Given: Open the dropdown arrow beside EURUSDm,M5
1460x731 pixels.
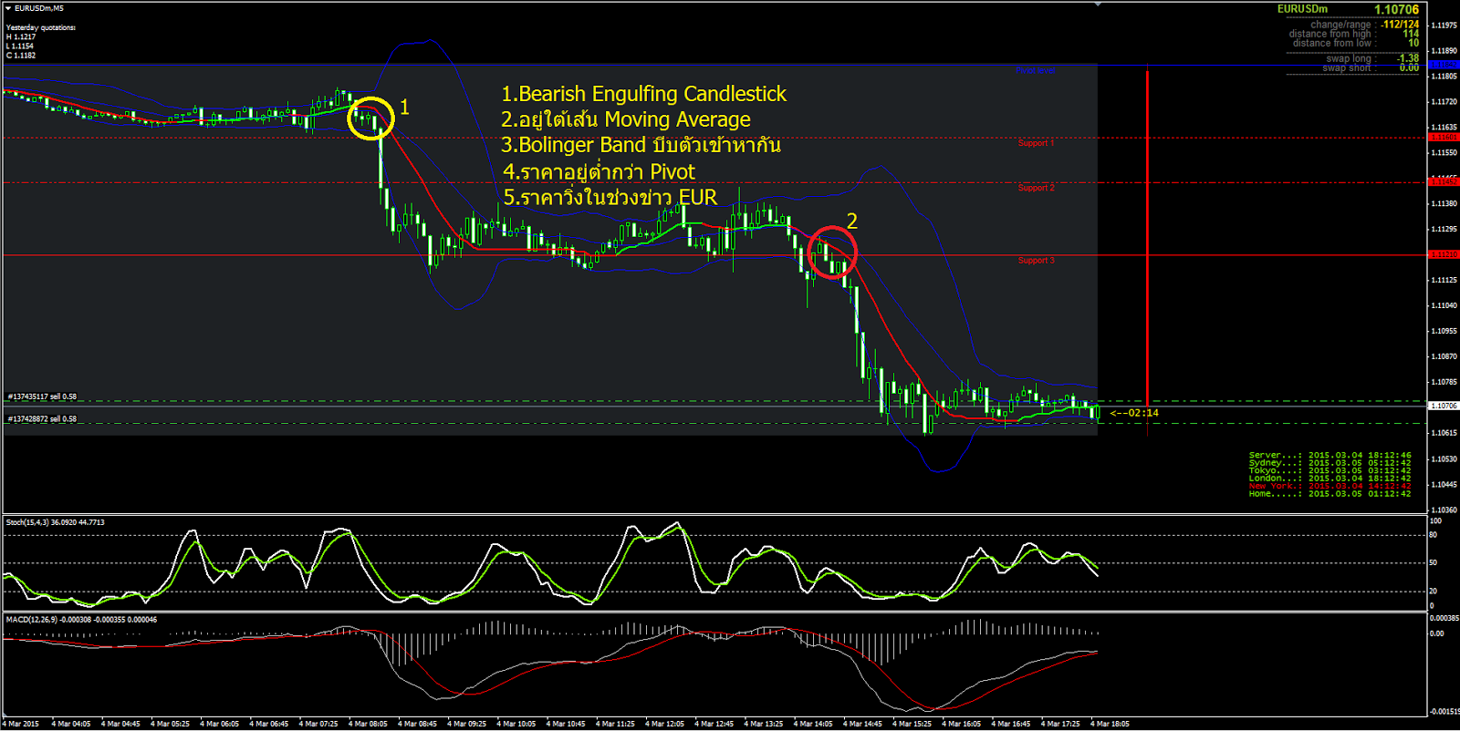Looking at the screenshot, I should (x=8, y=8).
